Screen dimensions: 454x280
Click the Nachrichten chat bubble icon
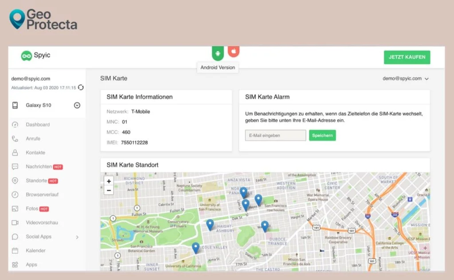[x=15, y=167]
